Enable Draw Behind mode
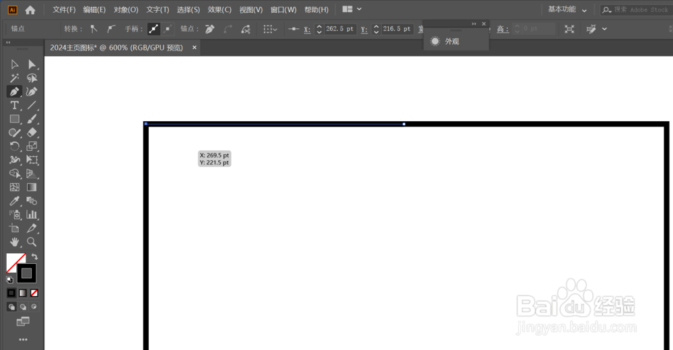673x350 pixels. 23,307
